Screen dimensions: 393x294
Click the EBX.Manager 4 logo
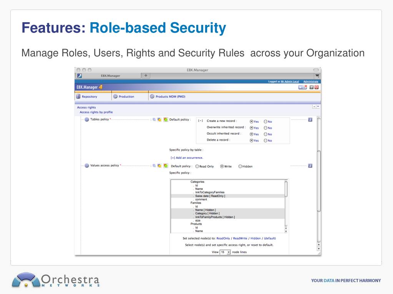click(90, 87)
